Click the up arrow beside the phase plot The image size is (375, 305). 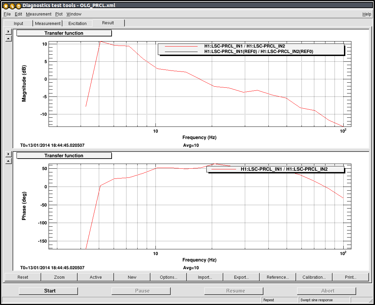[8, 161]
